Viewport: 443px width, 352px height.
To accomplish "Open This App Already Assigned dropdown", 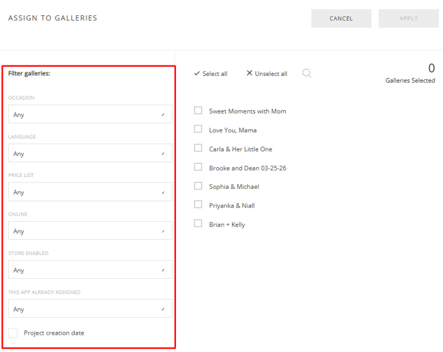I will [x=90, y=309].
